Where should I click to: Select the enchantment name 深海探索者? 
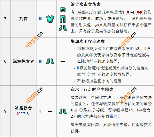[x=23, y=61]
